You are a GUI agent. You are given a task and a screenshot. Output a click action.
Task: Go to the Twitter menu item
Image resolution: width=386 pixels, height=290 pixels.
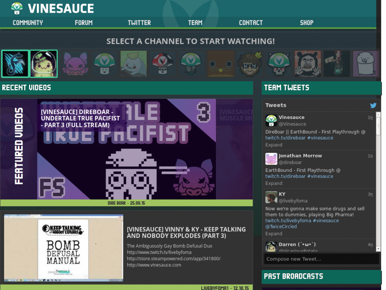coord(139,23)
